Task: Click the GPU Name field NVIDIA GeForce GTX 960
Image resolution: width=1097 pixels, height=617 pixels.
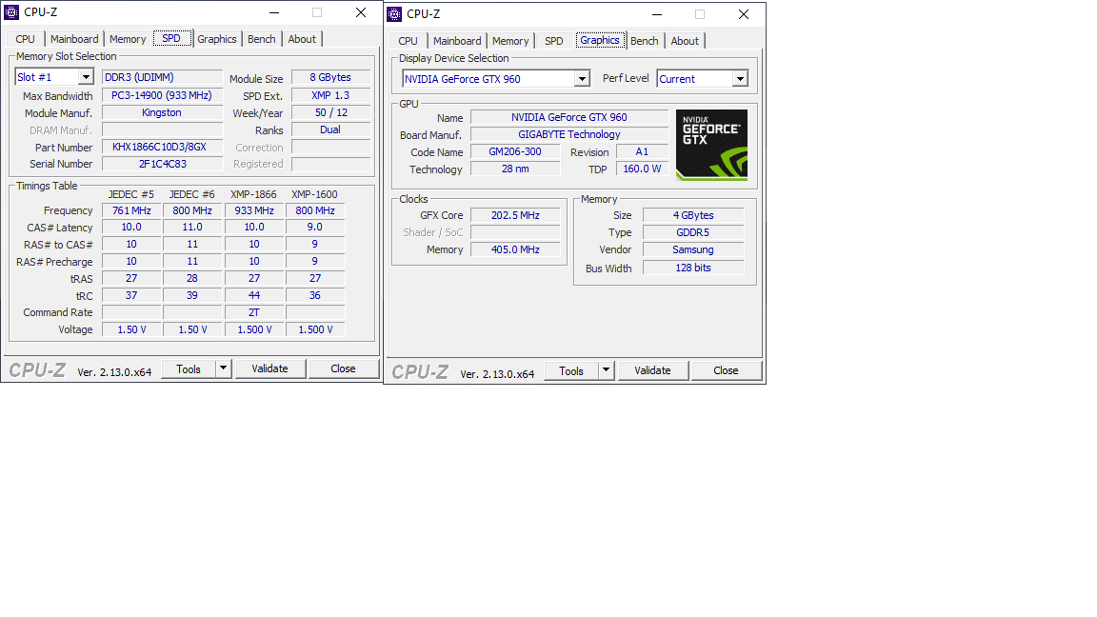Action: [x=568, y=117]
